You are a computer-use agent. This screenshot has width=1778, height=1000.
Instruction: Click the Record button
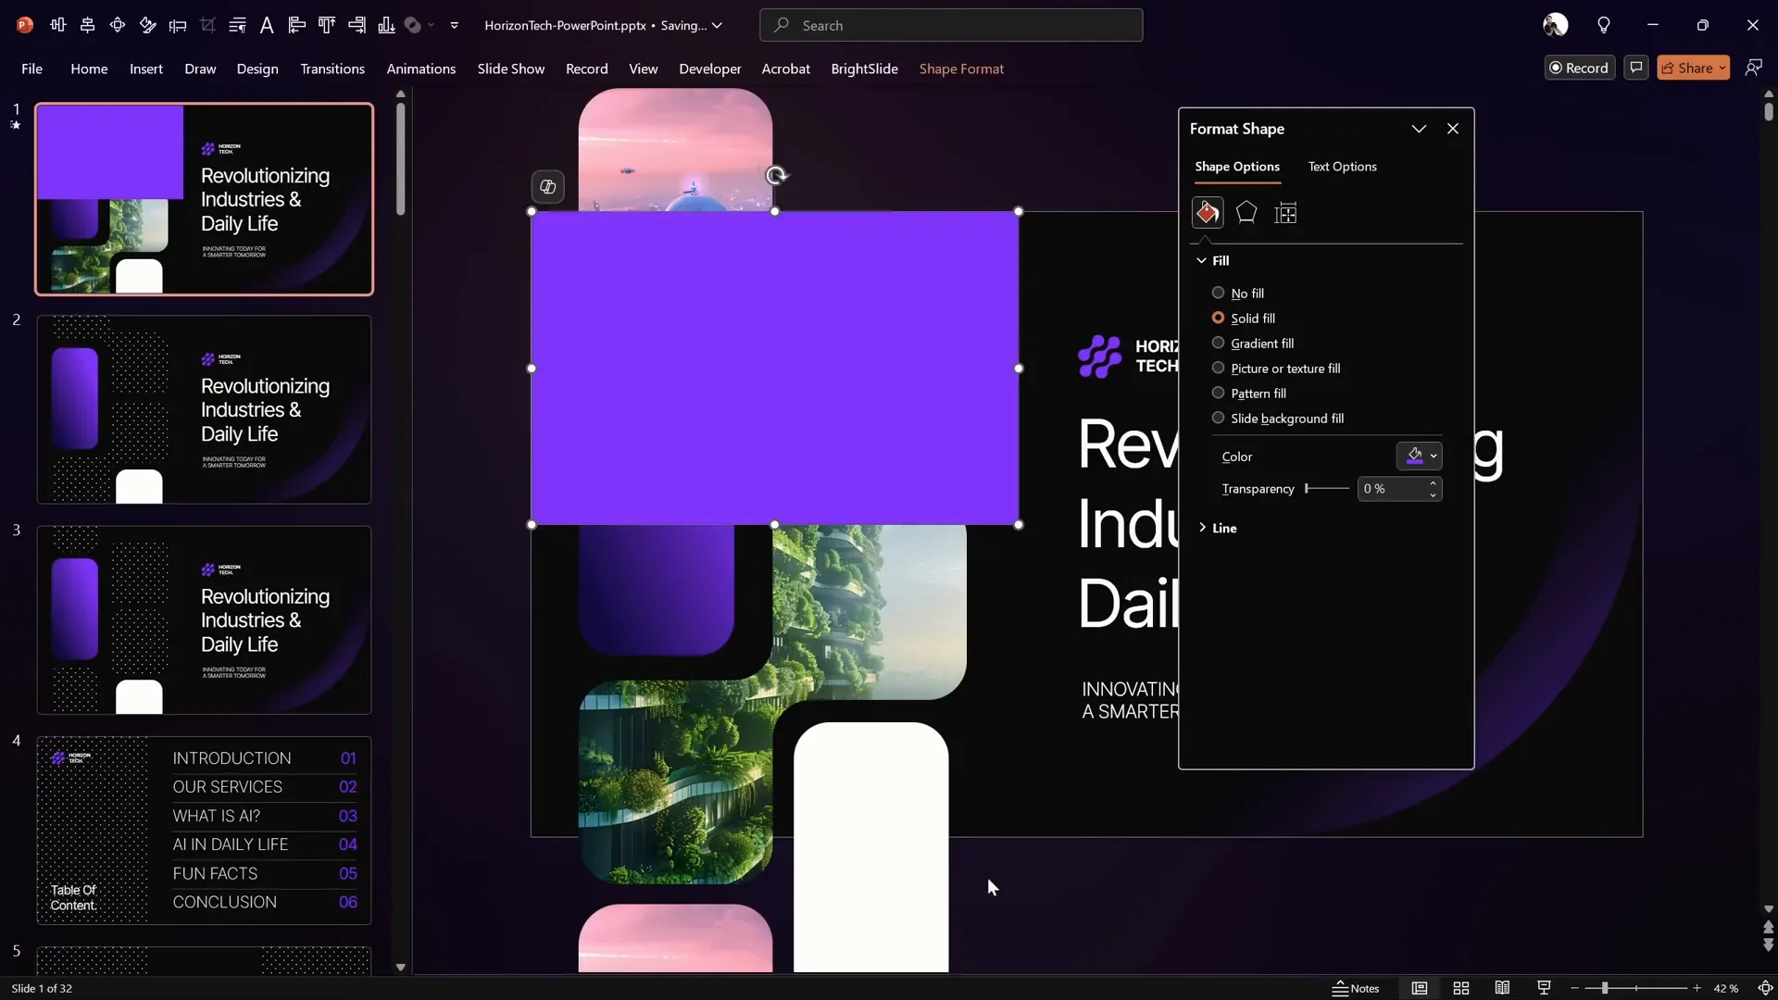(1579, 67)
